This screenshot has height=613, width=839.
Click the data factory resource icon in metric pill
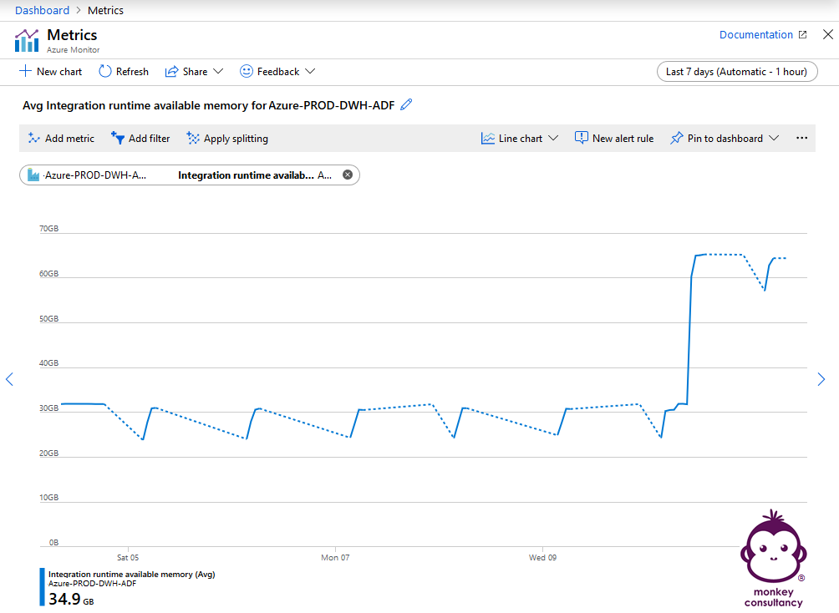[33, 175]
